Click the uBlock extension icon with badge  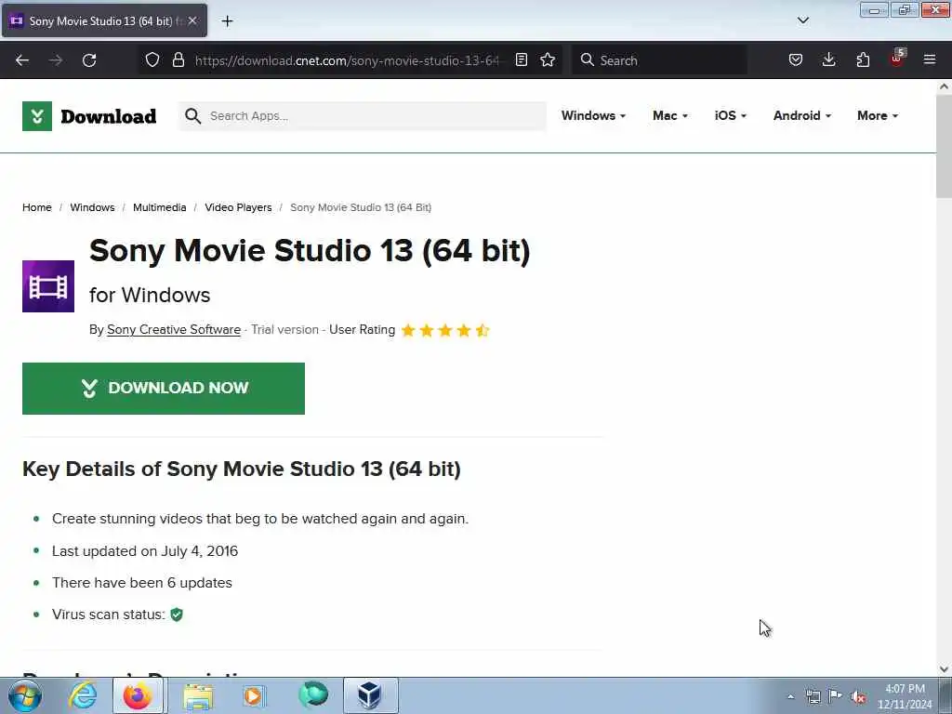(897, 59)
